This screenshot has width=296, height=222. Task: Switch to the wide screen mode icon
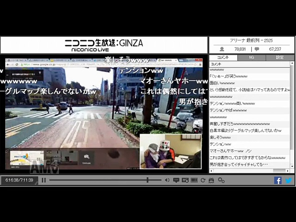click(x=194, y=180)
